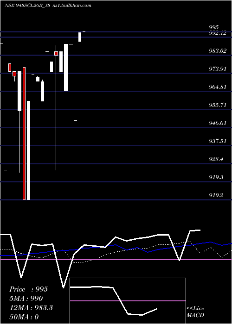This screenshot has height=324, width=232.
Task: Click the blue moving average line in indicator panel
Action: tap(116, 249)
